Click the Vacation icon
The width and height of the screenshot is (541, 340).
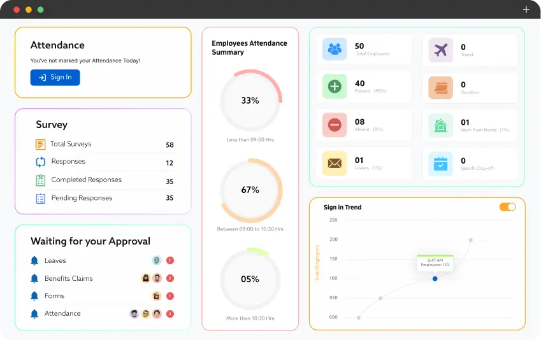pos(440,87)
